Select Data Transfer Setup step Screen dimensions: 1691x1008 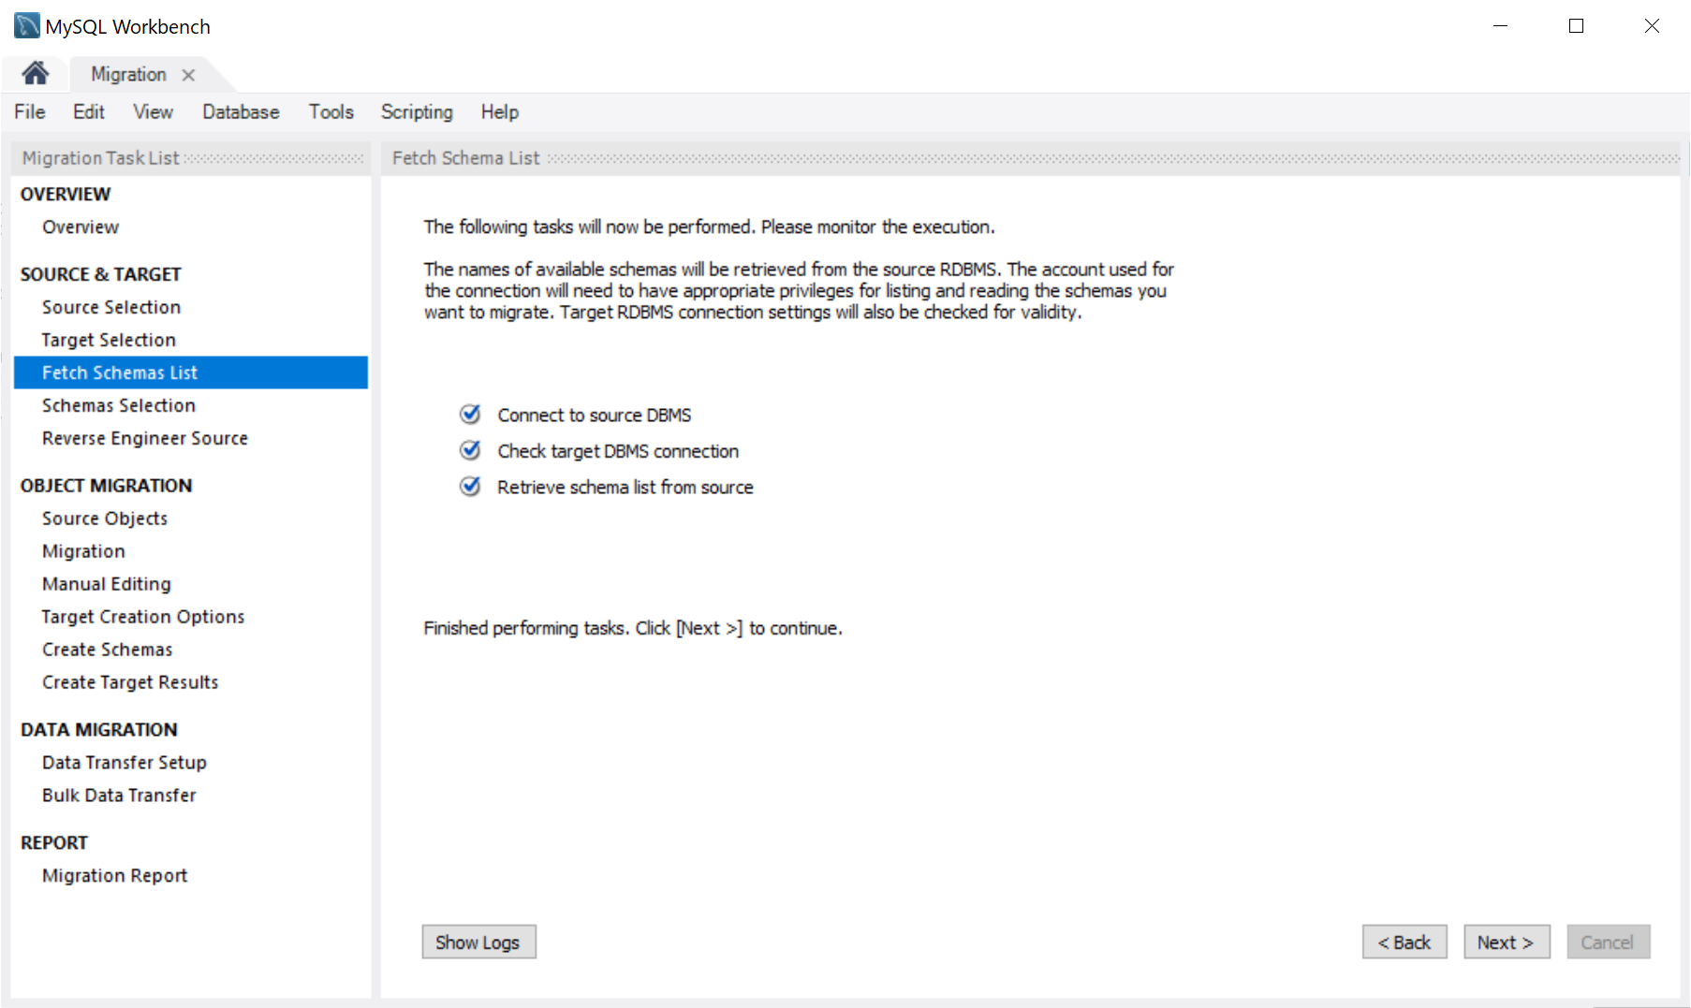[x=125, y=763]
